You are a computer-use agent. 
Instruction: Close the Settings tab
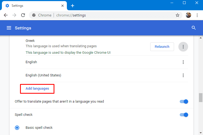[x=63, y=6]
